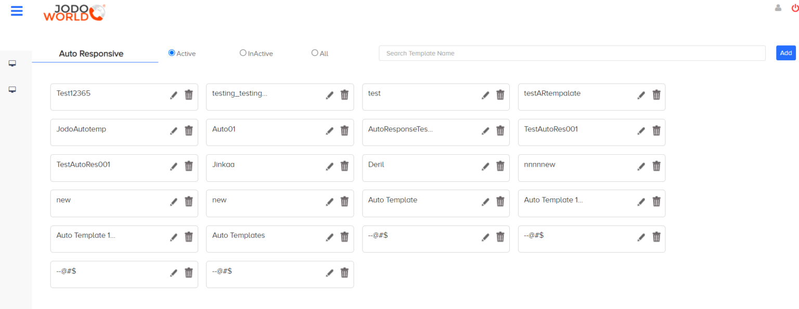Select the InActive radio button
Screen dimensions: 799x309
pyautogui.click(x=243, y=52)
